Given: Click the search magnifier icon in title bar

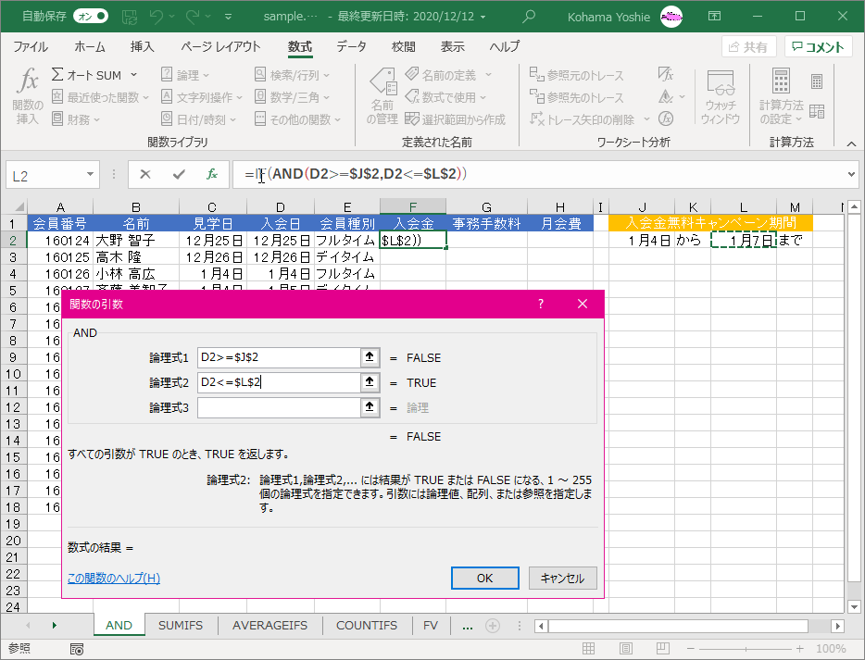Looking at the screenshot, I should click(529, 16).
